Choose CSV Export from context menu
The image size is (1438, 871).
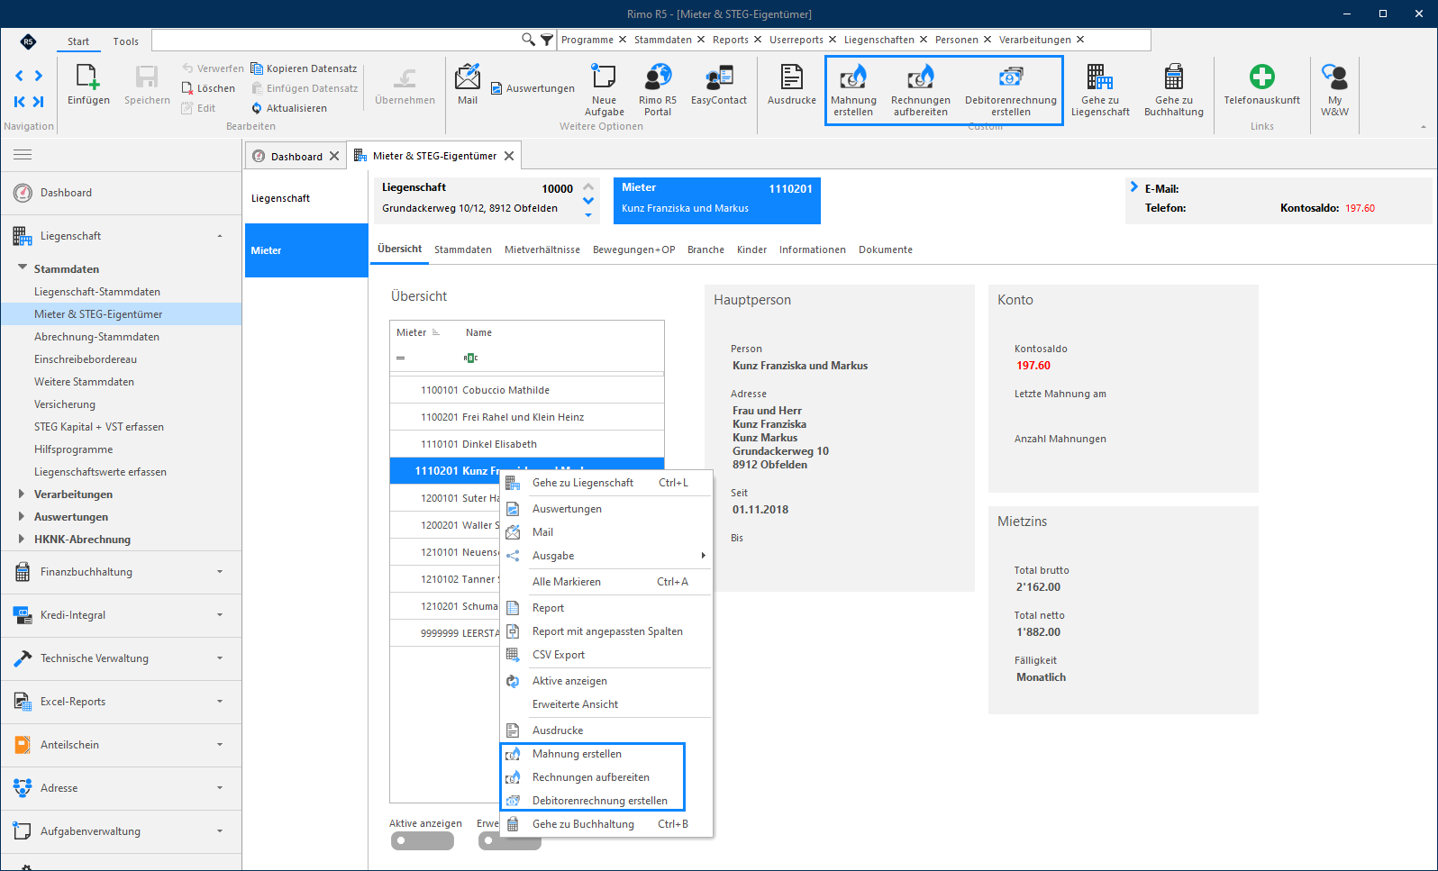tap(605, 655)
